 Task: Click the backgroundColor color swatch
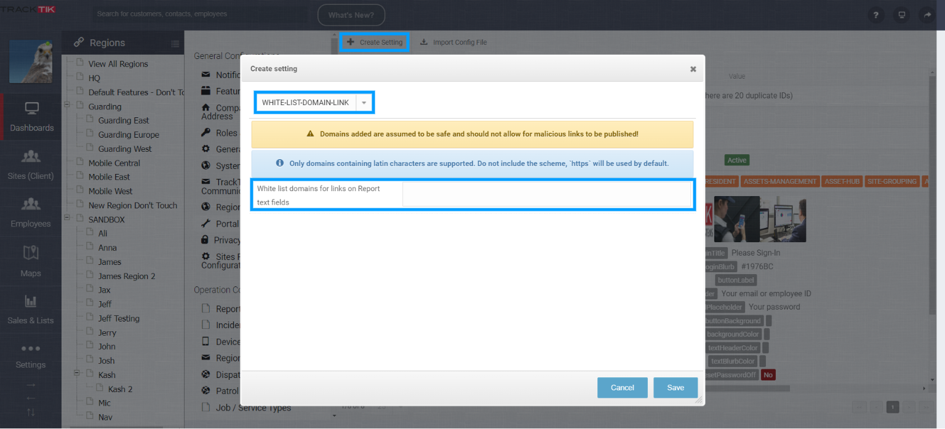point(766,334)
